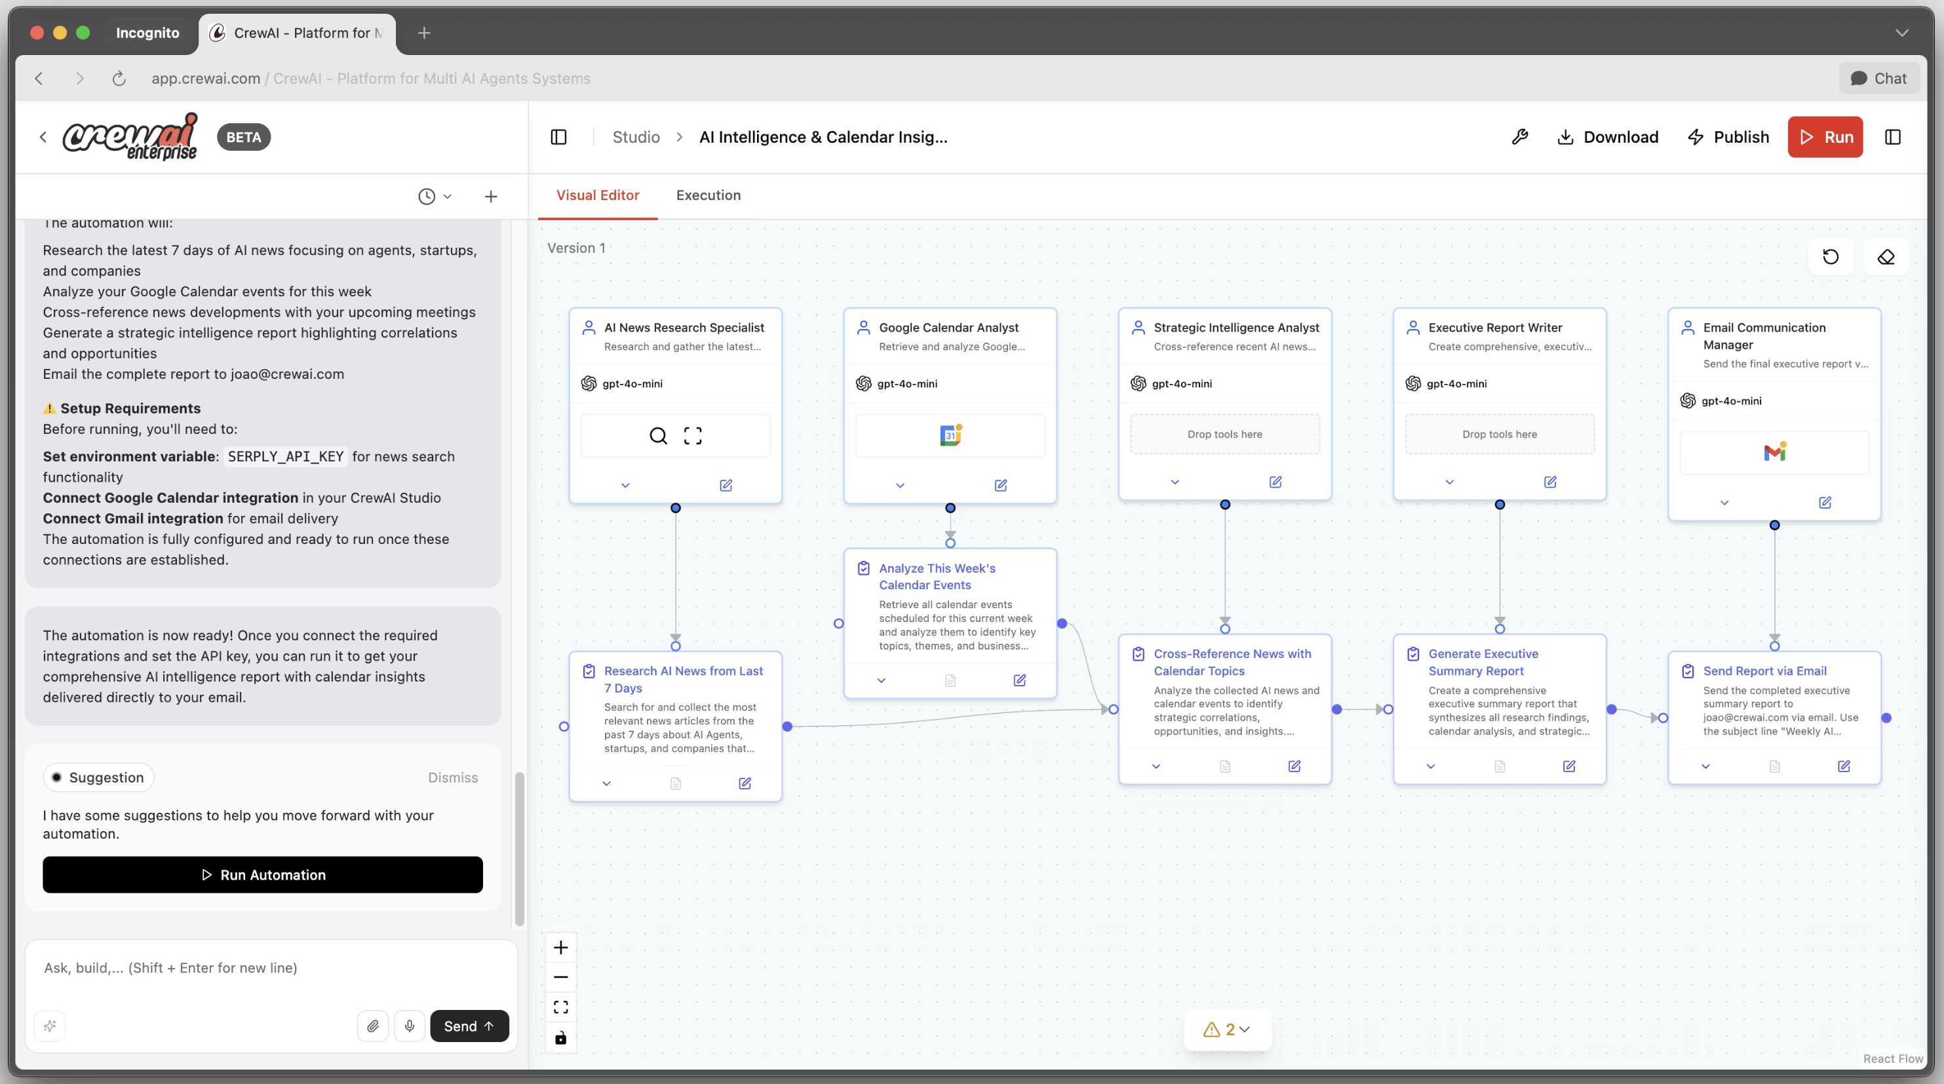Click the wrench settings icon in header
The width and height of the screenshot is (1944, 1084).
1519,136
